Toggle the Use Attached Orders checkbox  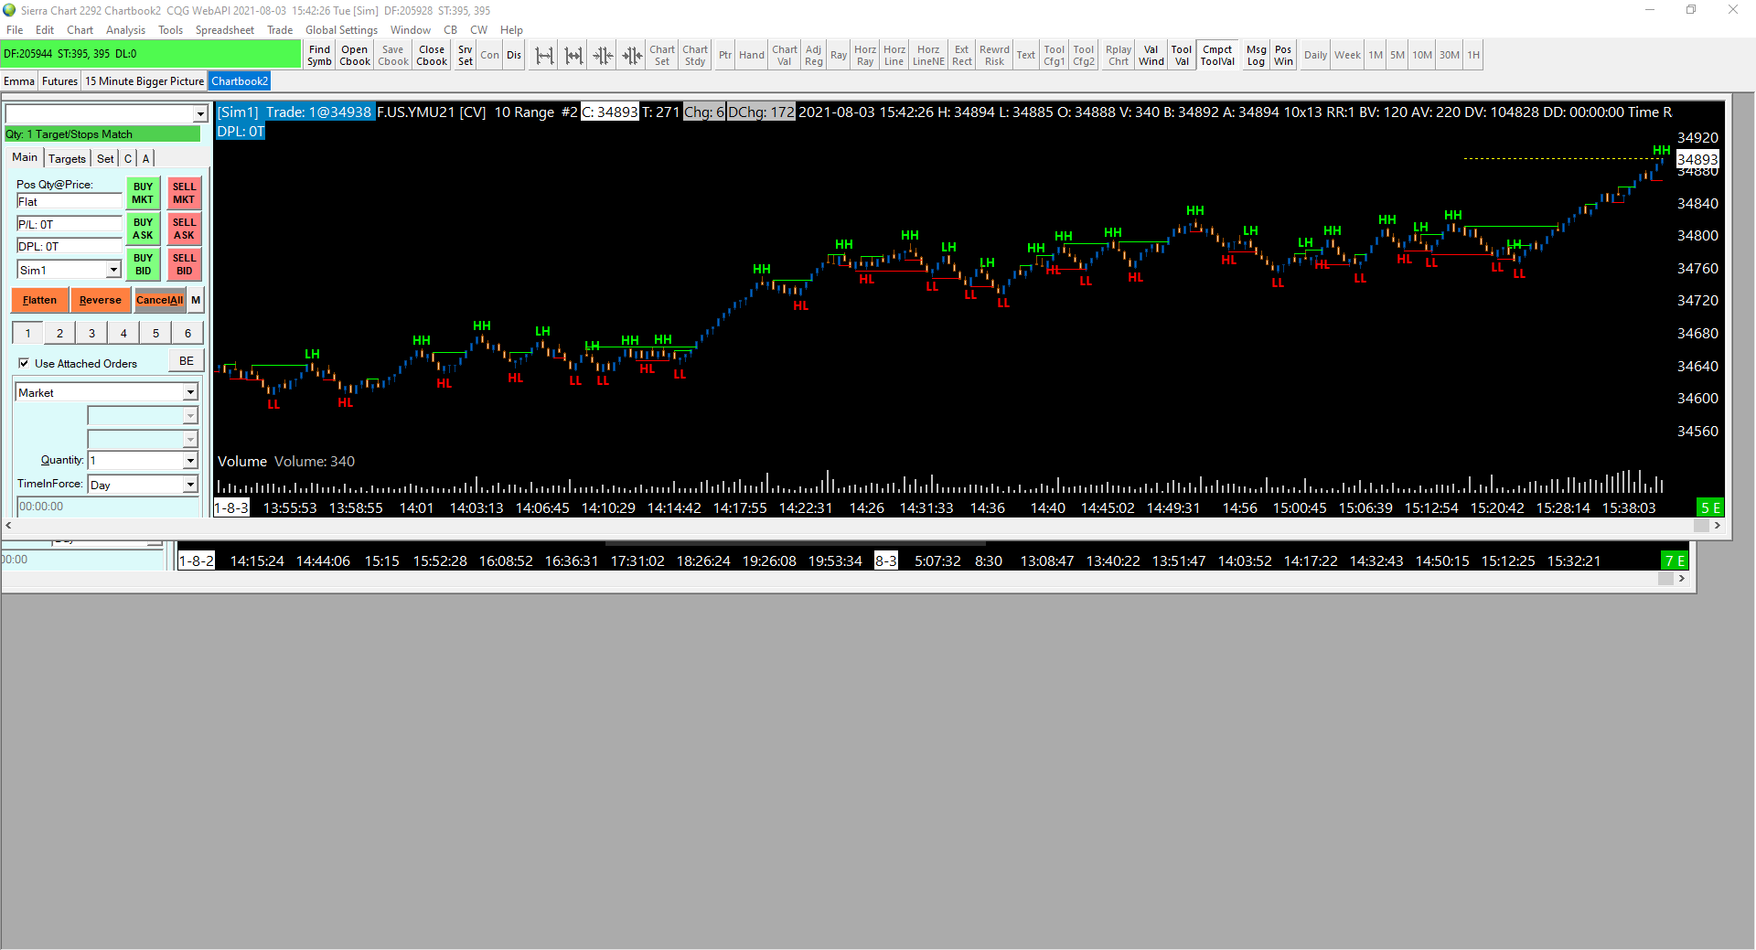point(24,363)
